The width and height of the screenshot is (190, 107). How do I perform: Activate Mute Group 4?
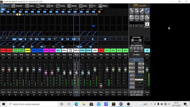coord(142,92)
